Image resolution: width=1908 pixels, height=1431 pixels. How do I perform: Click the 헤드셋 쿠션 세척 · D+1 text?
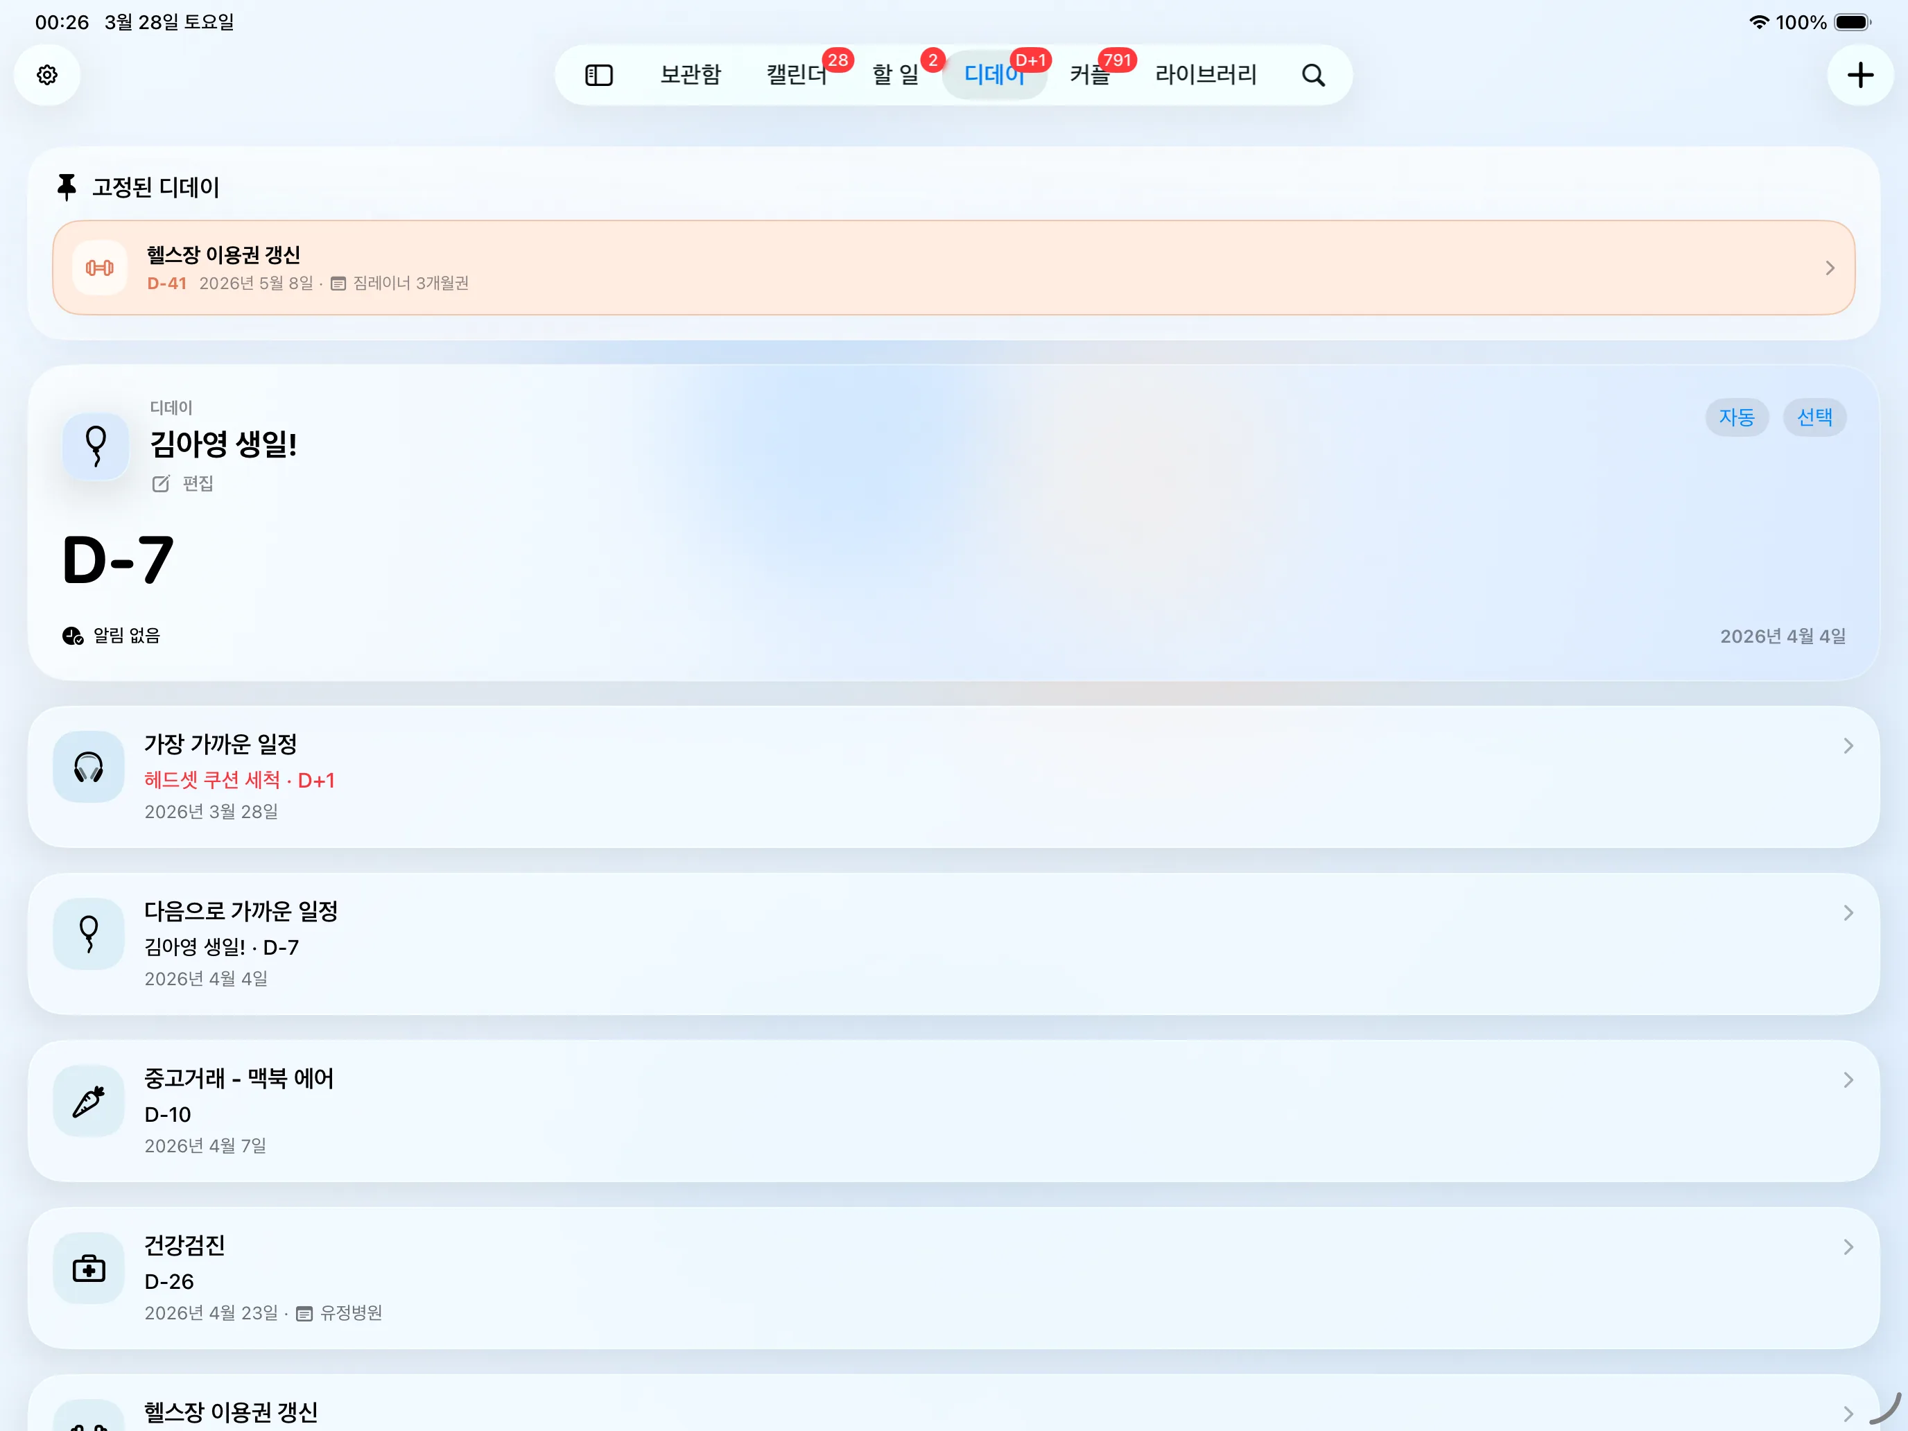pyautogui.click(x=239, y=781)
